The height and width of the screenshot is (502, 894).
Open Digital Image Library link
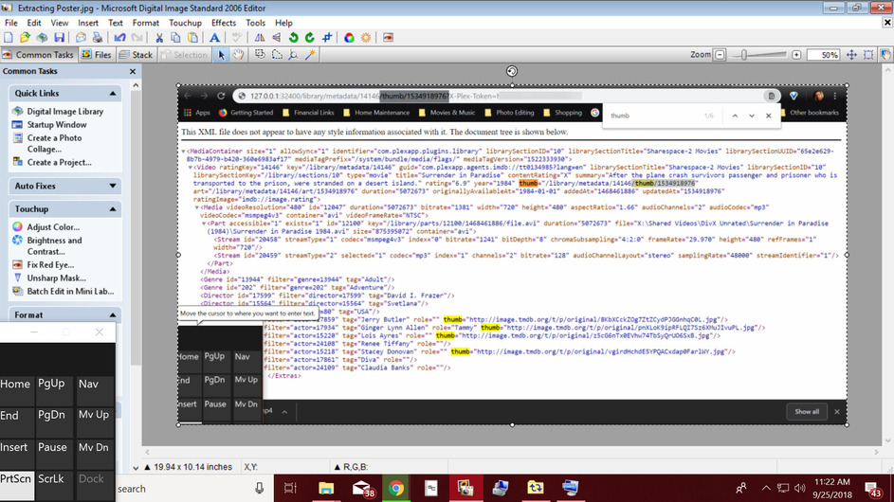pos(65,112)
